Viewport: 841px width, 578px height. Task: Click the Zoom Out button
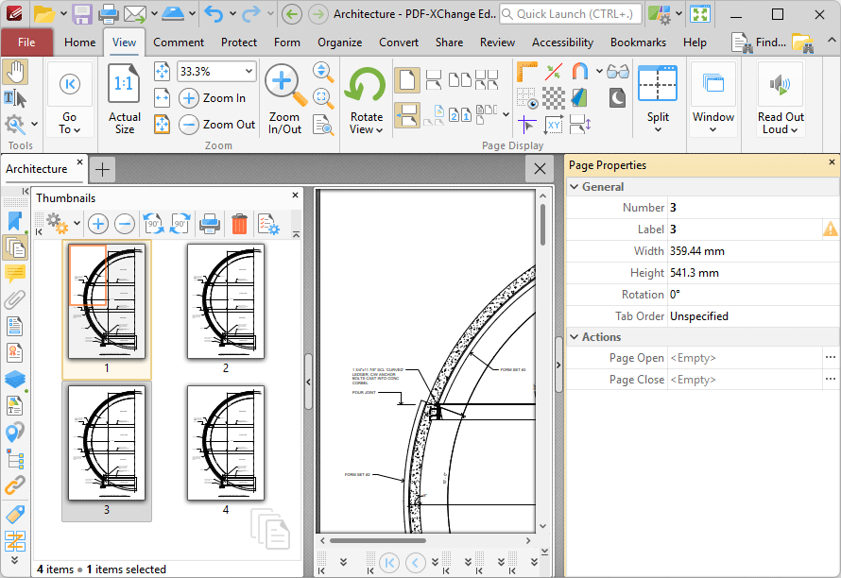click(x=217, y=125)
